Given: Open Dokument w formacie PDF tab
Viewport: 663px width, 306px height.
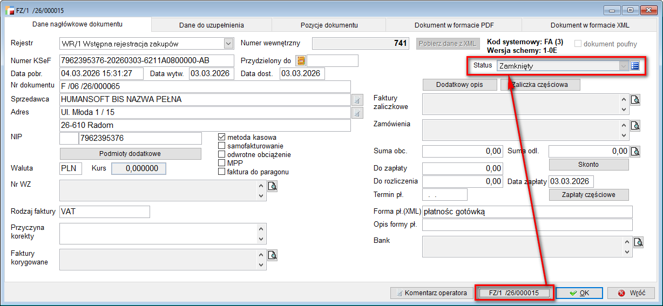Looking at the screenshot, I should [453, 25].
